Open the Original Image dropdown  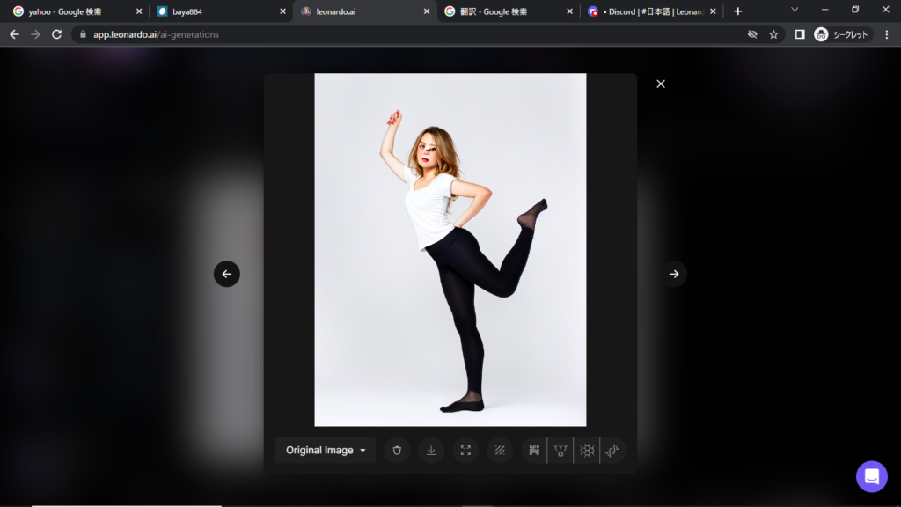(325, 450)
